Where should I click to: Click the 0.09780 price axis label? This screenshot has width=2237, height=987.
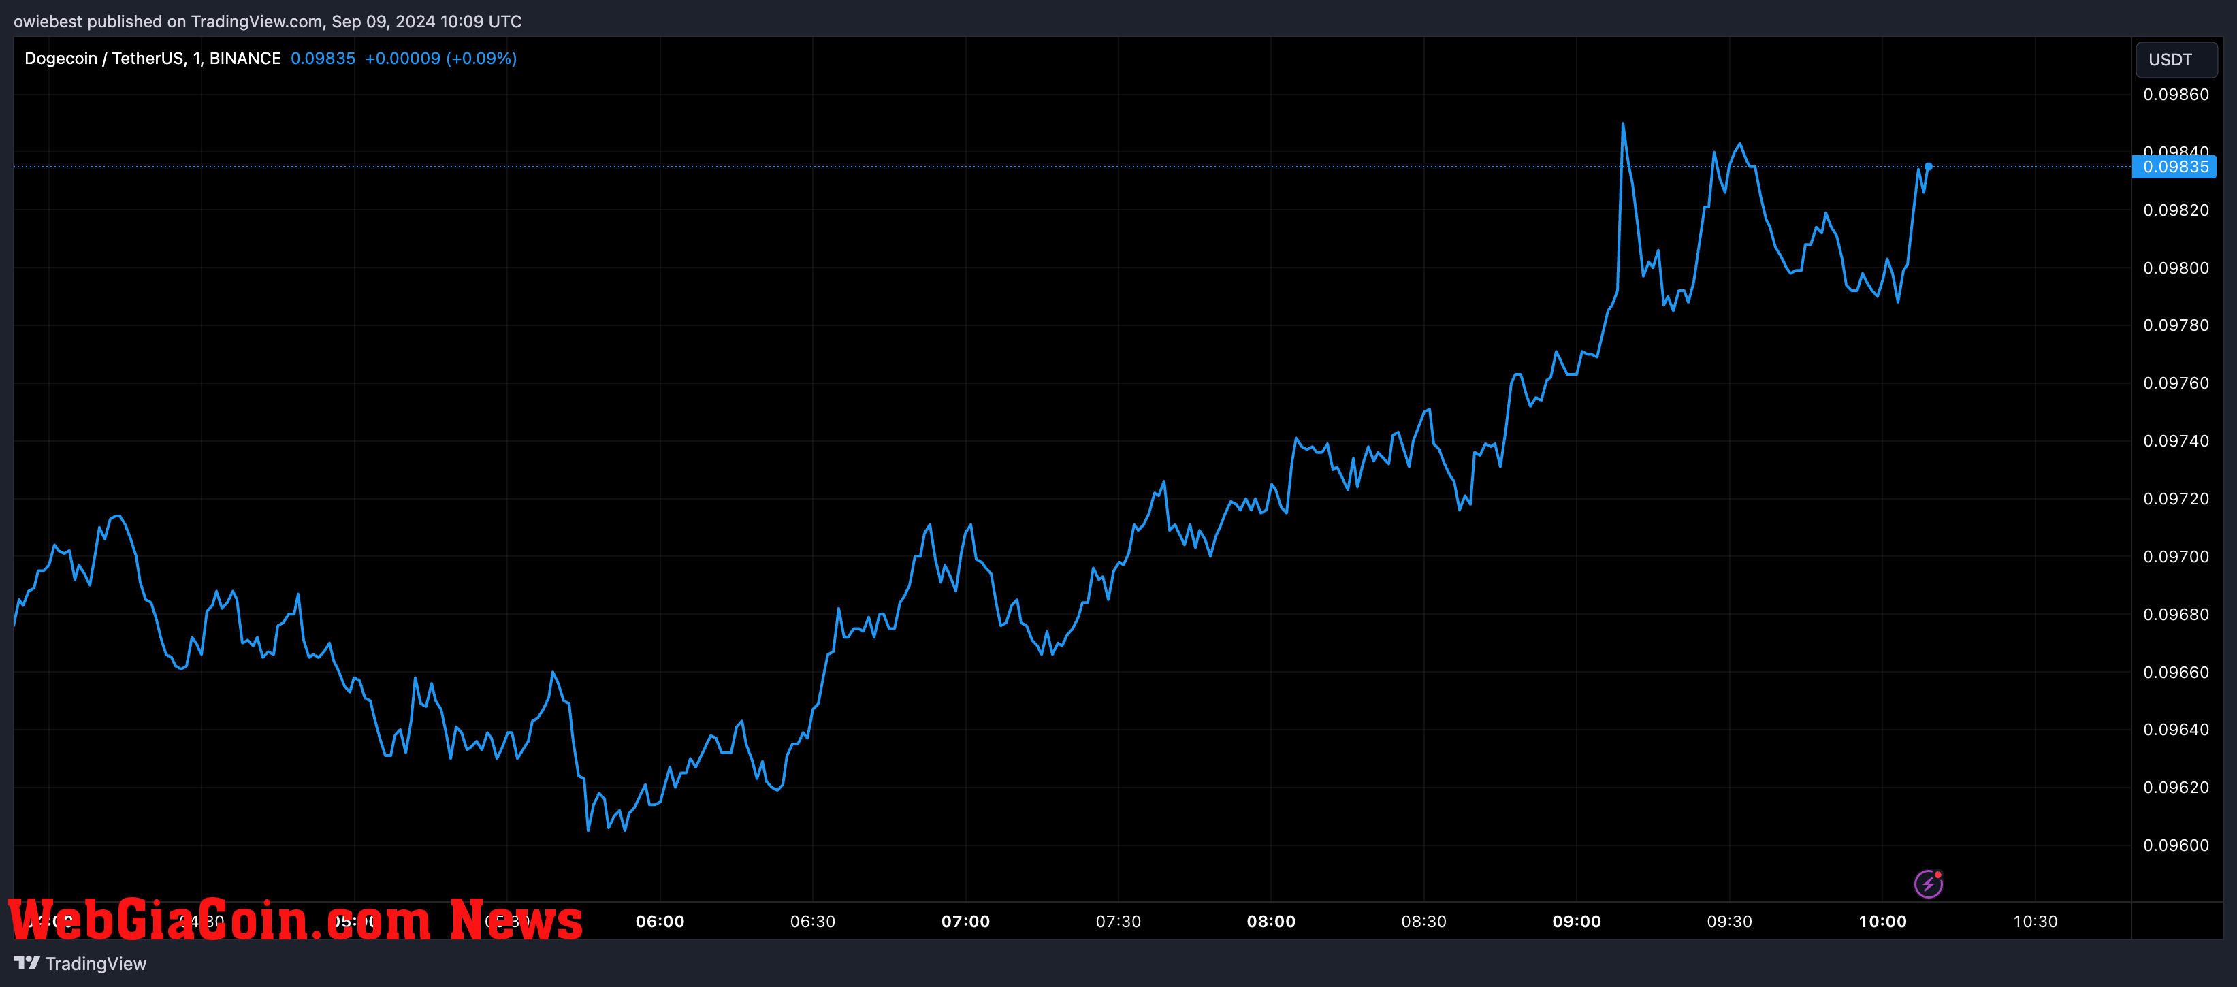(x=2175, y=325)
